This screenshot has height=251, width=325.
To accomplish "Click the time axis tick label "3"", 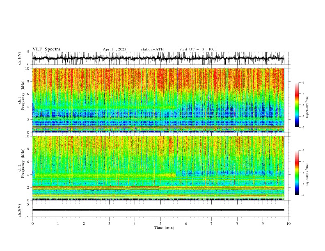I will point(109,224).
